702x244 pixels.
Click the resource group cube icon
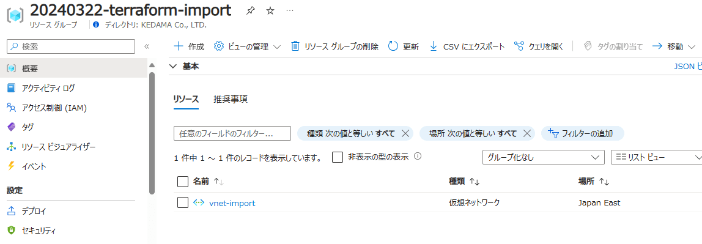15,15
